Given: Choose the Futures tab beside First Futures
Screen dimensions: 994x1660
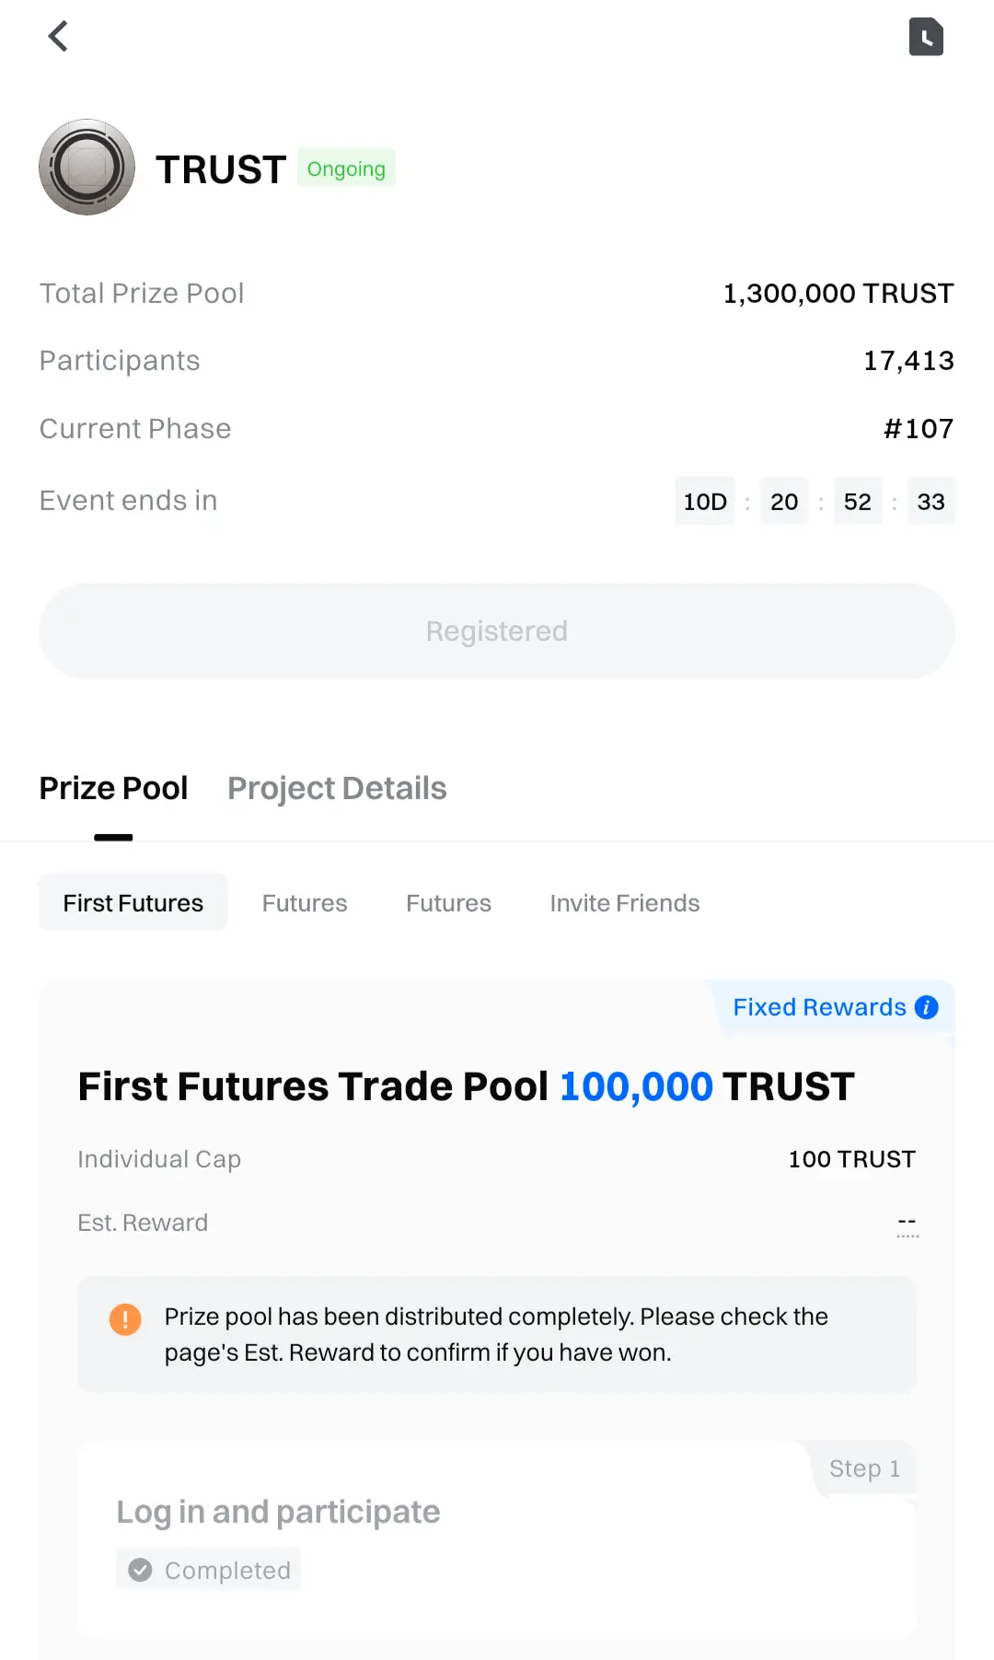Looking at the screenshot, I should (x=305, y=903).
